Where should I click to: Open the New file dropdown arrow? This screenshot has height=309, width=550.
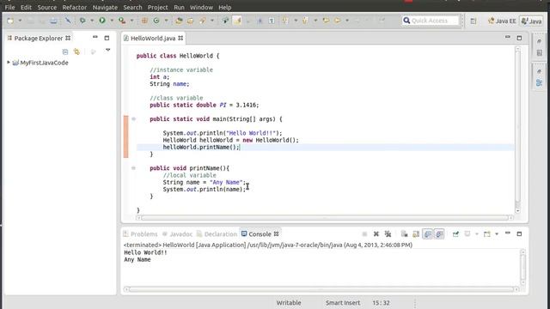pos(20,21)
